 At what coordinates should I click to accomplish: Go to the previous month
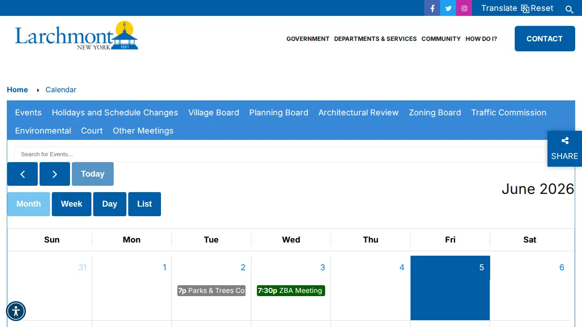tap(22, 174)
